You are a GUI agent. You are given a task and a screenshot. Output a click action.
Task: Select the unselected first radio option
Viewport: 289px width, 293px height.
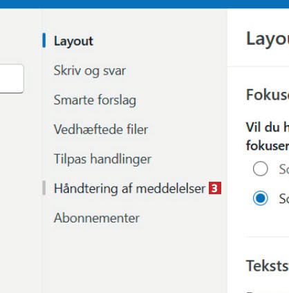click(x=261, y=169)
